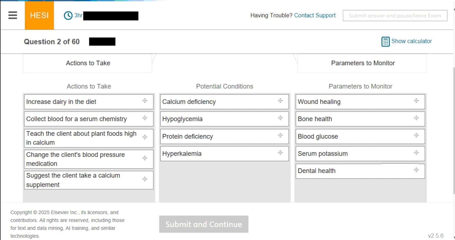Viewport: 455px width, 240px height.
Task: Open the Contact Support link
Action: [315, 15]
